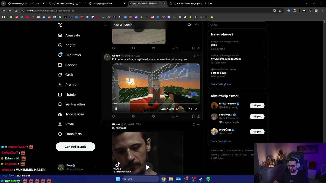
Task: Repost Gökay's post
Action: [x=133, y=116]
